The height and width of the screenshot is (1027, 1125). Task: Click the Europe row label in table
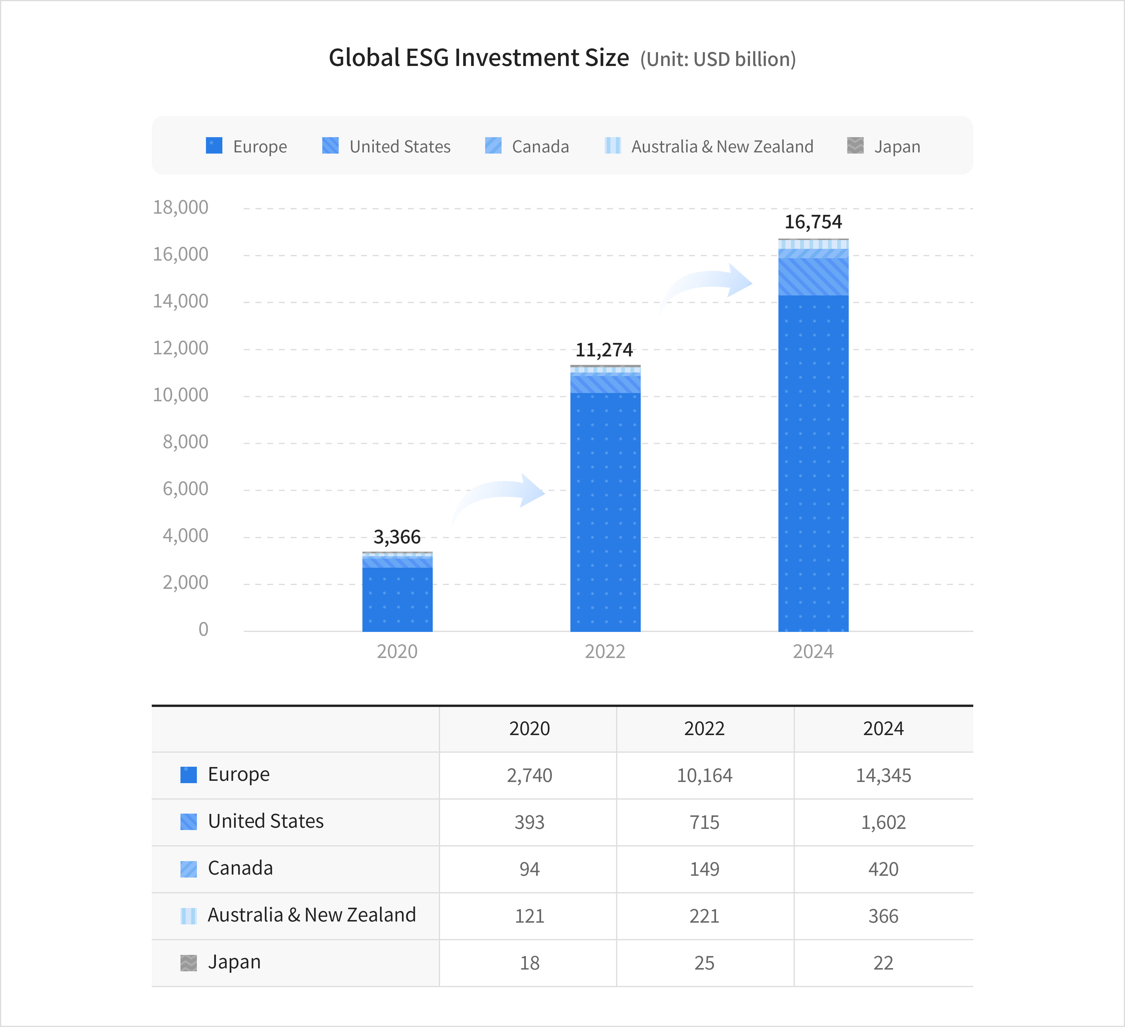click(238, 775)
